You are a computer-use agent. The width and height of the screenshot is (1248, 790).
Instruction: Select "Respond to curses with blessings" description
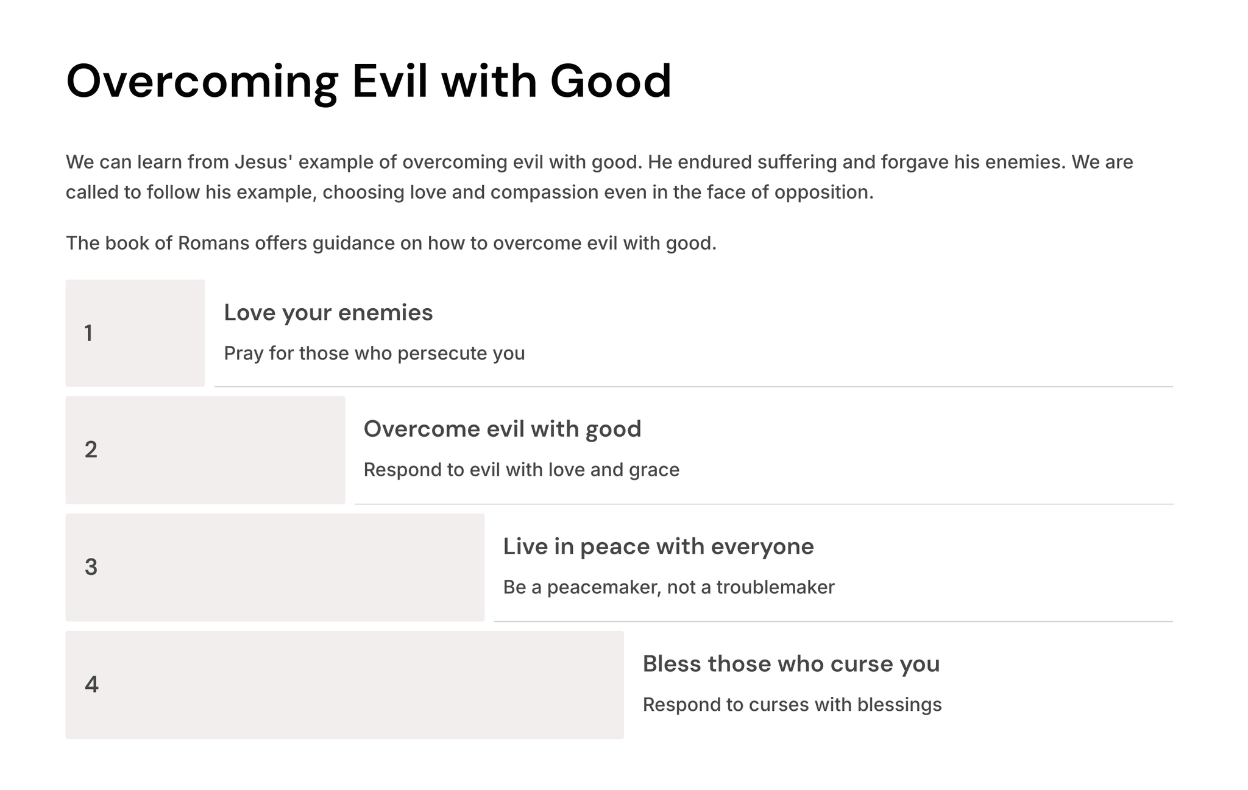click(x=792, y=705)
